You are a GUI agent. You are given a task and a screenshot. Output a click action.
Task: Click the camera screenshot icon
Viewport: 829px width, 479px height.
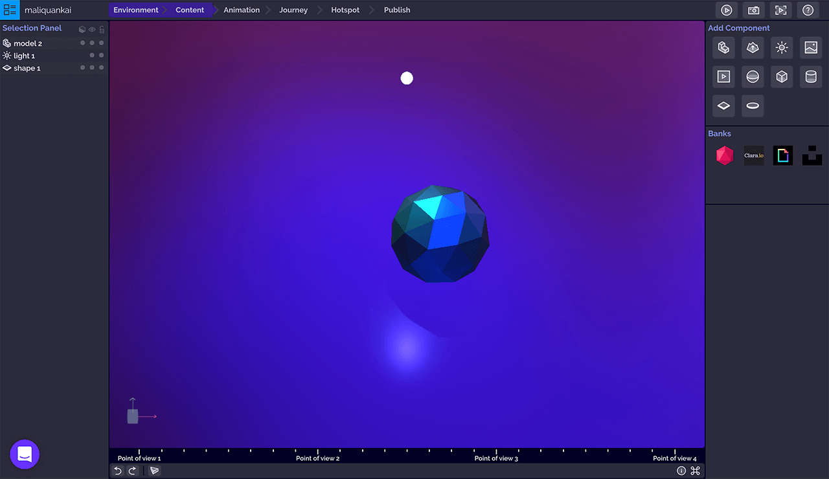coord(754,10)
